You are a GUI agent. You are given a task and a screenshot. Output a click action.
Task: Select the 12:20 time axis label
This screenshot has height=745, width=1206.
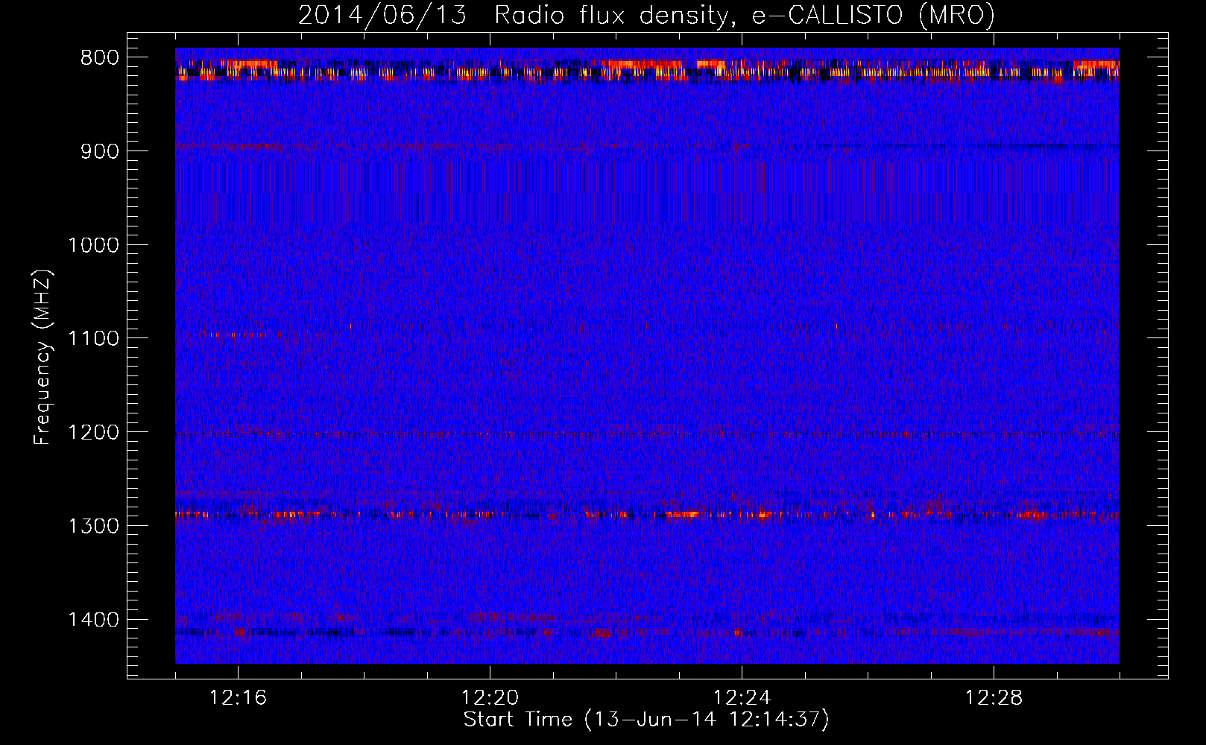click(x=490, y=698)
